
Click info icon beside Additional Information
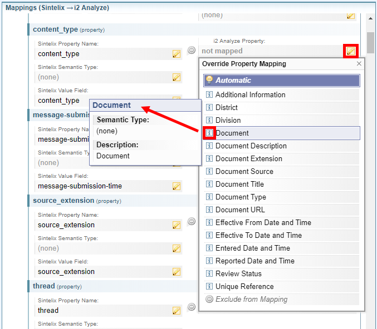(x=209, y=94)
